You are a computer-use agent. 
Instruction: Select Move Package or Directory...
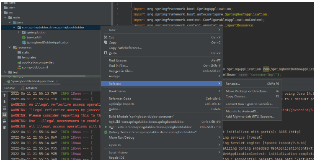point(247,91)
